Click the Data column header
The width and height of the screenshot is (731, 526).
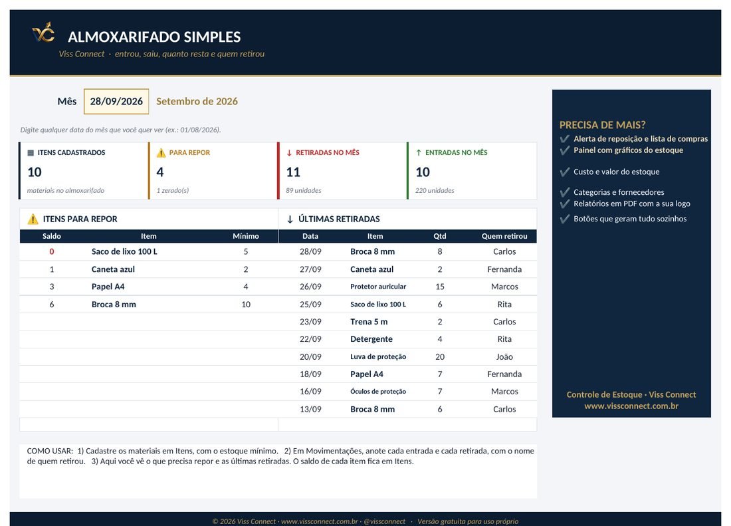310,236
